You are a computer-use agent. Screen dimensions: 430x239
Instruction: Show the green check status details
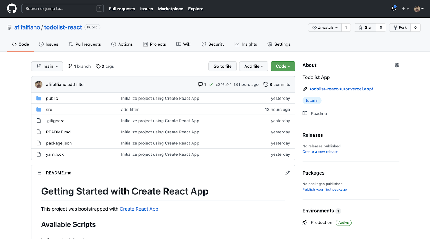pyautogui.click(x=211, y=84)
